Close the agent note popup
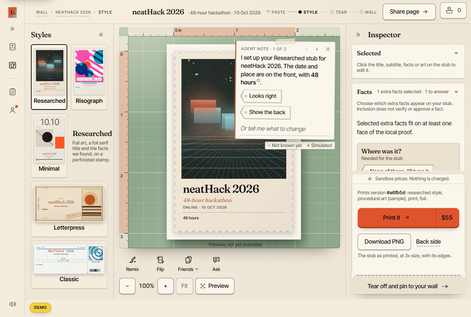This screenshot has height=317, width=471. point(328,49)
